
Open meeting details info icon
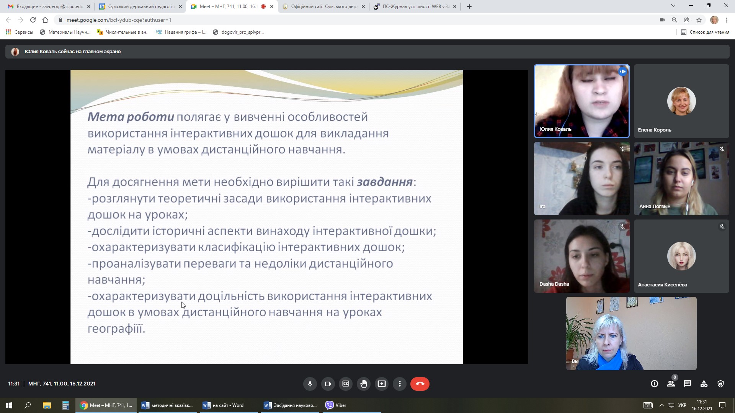[655, 384]
